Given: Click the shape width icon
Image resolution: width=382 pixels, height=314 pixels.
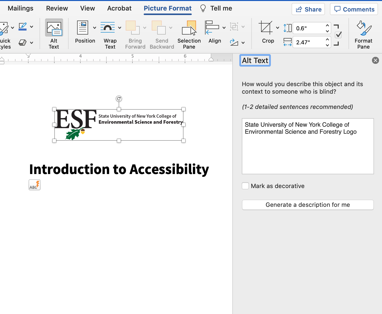Looking at the screenshot, I should [x=288, y=42].
